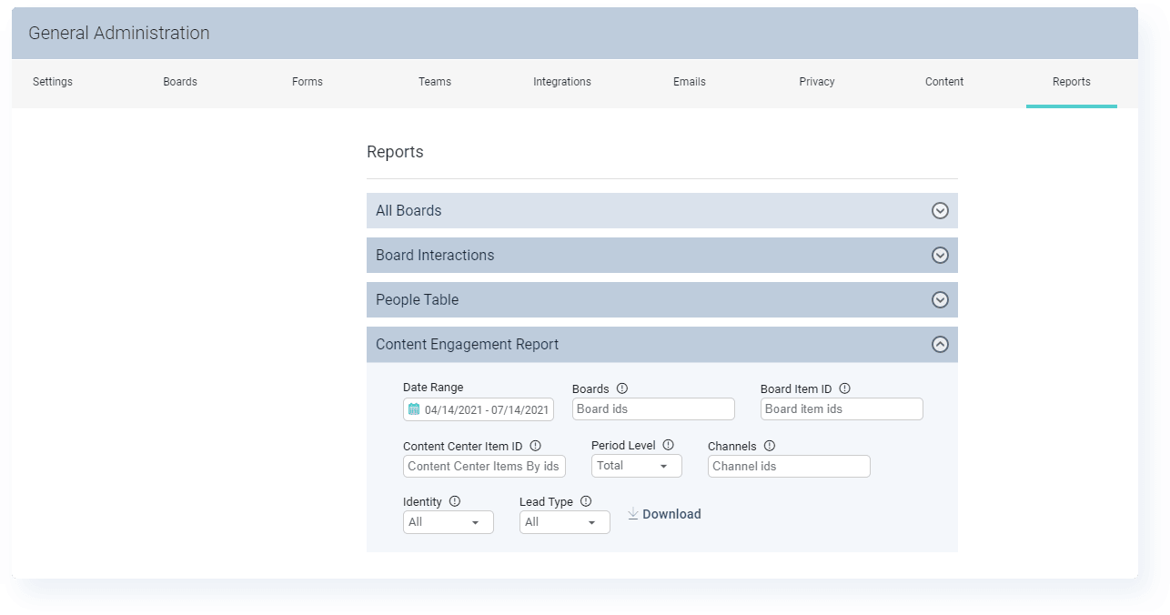Click the info icon next to Boards
This screenshot has width=1170, height=615.
pos(622,388)
